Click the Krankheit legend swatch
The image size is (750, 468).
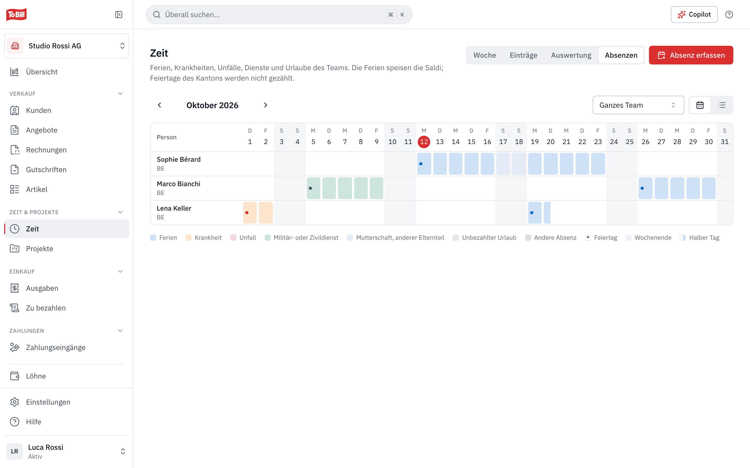click(189, 238)
